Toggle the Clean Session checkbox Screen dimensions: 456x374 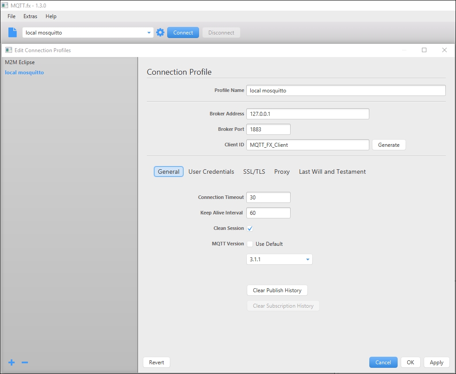[250, 229]
